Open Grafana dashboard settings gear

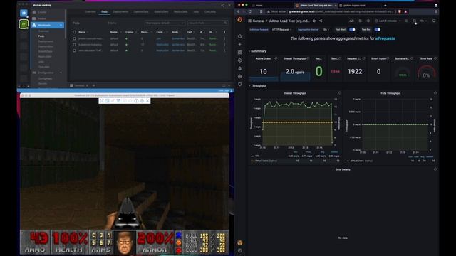click(368, 21)
